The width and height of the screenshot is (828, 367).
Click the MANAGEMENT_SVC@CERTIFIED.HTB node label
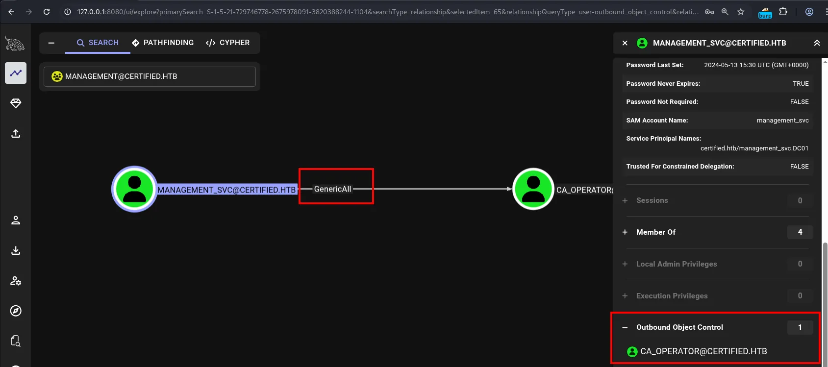point(226,190)
